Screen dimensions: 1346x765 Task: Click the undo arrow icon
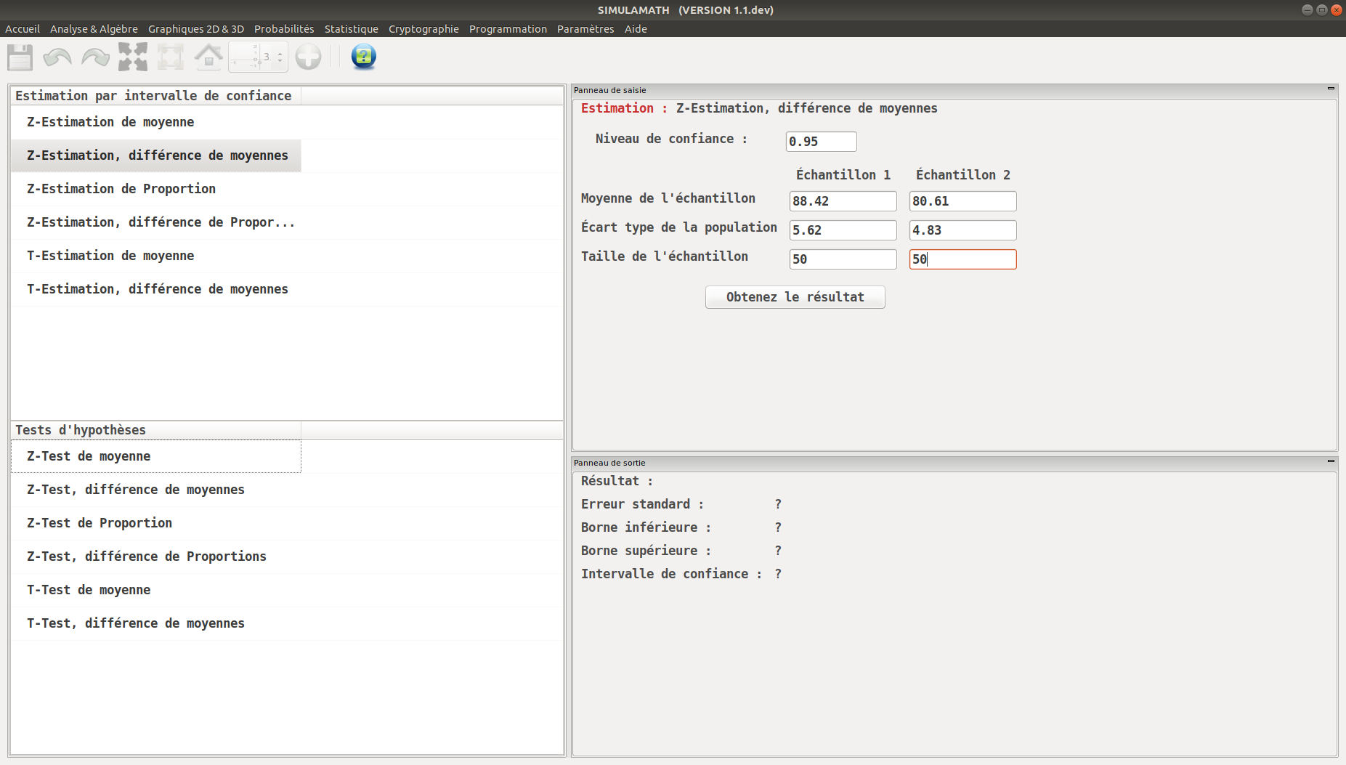[x=57, y=57]
